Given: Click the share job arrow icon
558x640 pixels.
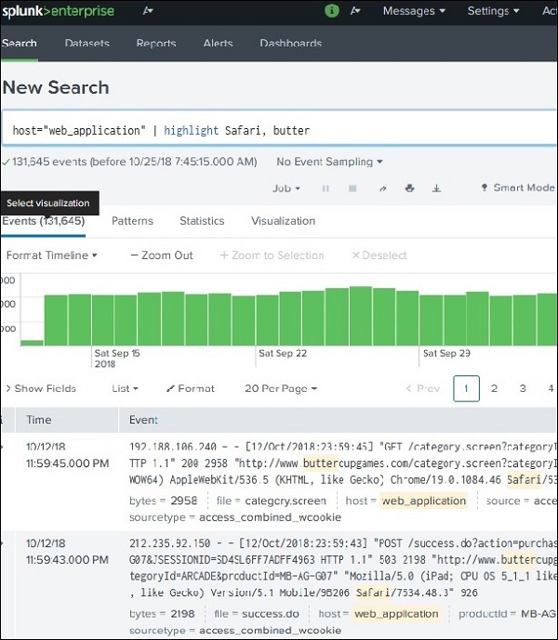Looking at the screenshot, I should (x=382, y=188).
